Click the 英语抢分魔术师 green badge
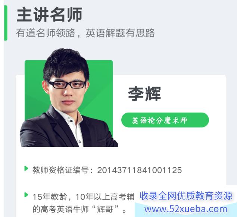This screenshot has width=237, height=217. [165, 120]
